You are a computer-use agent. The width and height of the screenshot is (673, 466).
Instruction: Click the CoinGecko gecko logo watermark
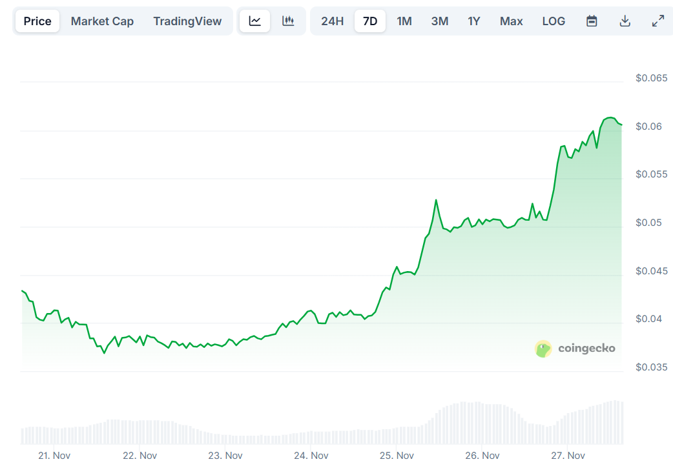coord(543,349)
